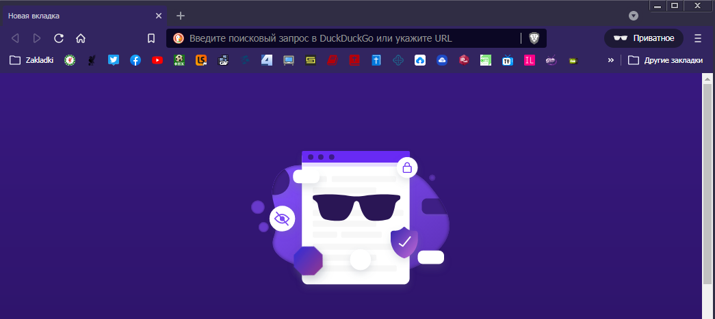Open the tab search dropdown arrow
The height and width of the screenshot is (319, 715).
click(634, 16)
